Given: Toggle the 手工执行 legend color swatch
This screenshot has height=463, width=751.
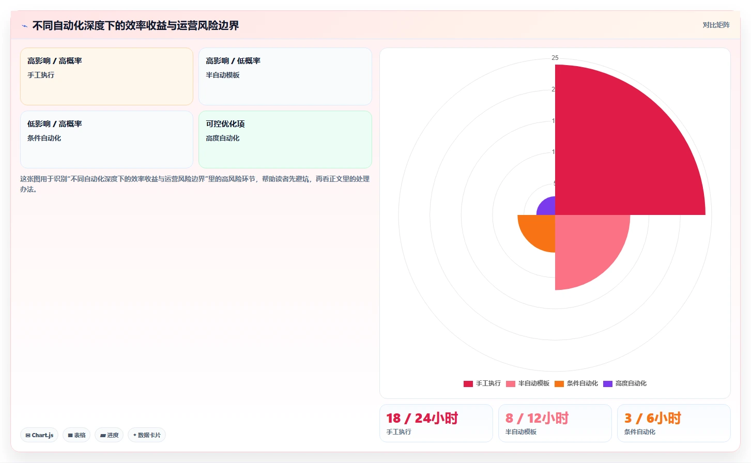Looking at the screenshot, I should point(468,383).
